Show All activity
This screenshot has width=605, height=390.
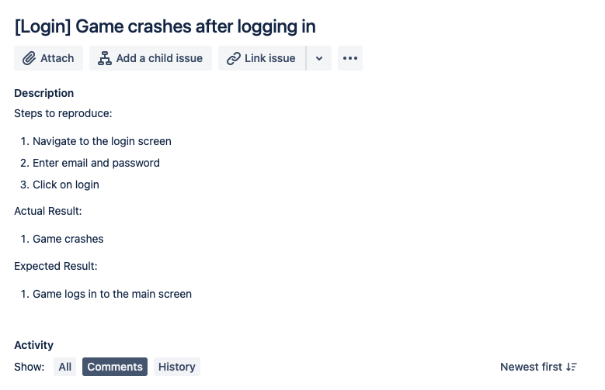pos(65,367)
